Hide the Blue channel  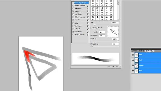point(133,71)
